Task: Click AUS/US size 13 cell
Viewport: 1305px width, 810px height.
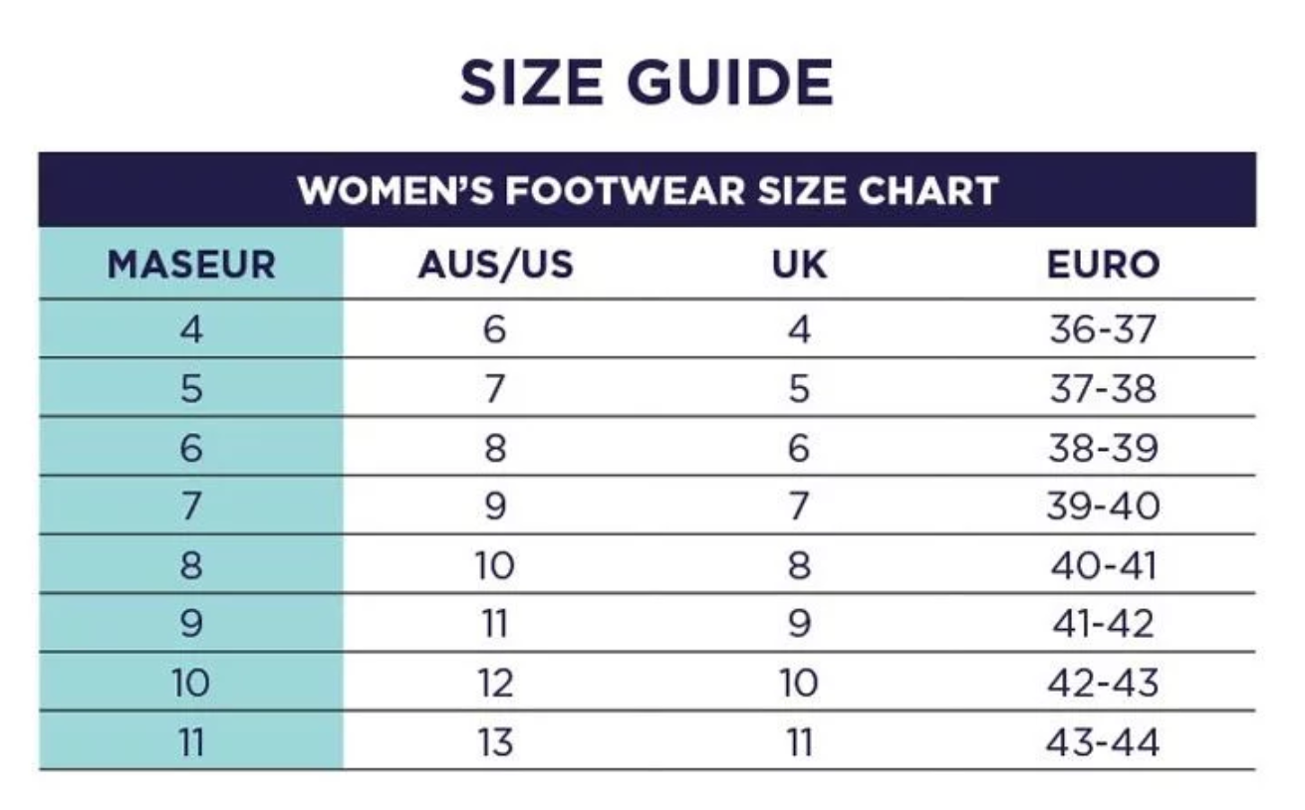Action: pos(495,742)
